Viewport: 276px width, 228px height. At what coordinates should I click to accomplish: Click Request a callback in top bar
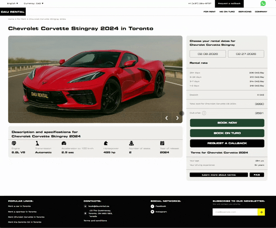229,4
